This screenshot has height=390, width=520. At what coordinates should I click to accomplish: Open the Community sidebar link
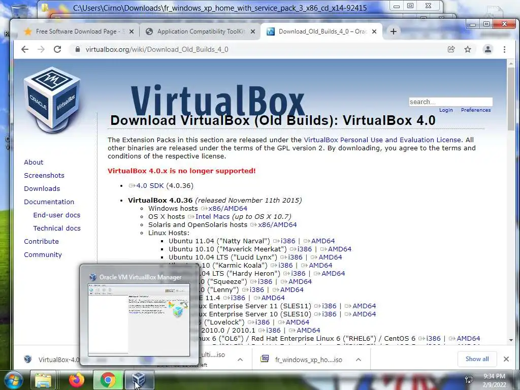tap(43, 255)
